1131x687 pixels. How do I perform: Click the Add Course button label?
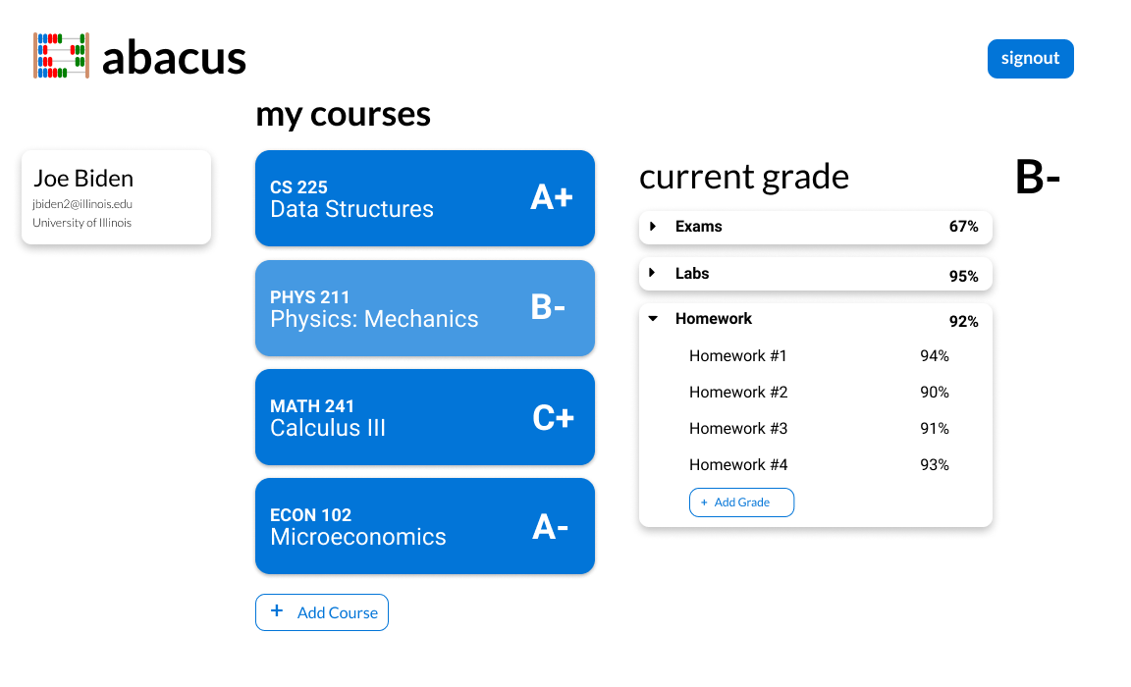[338, 612]
